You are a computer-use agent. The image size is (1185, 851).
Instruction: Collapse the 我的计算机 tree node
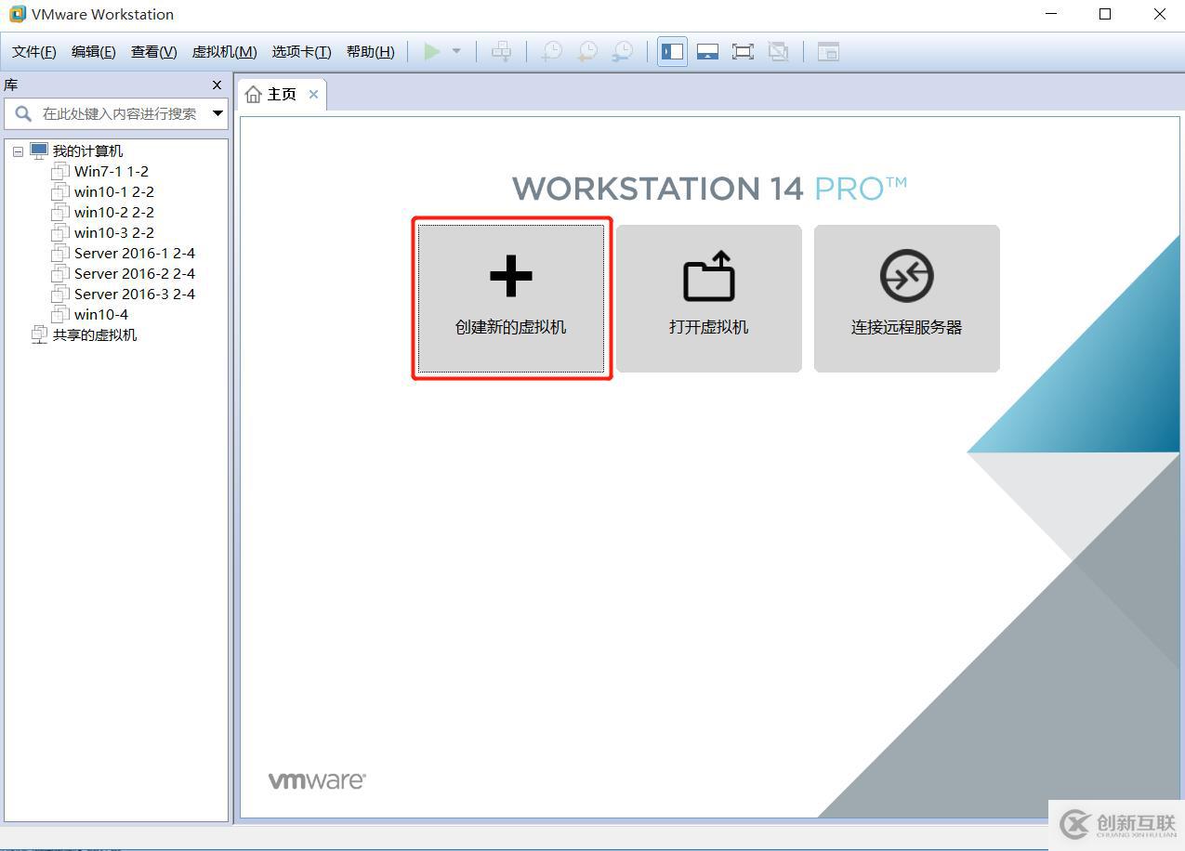click(18, 151)
